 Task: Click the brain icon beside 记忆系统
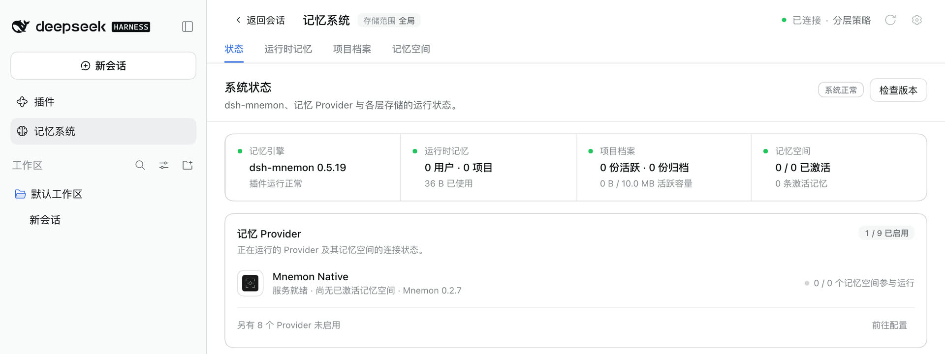[22, 131]
